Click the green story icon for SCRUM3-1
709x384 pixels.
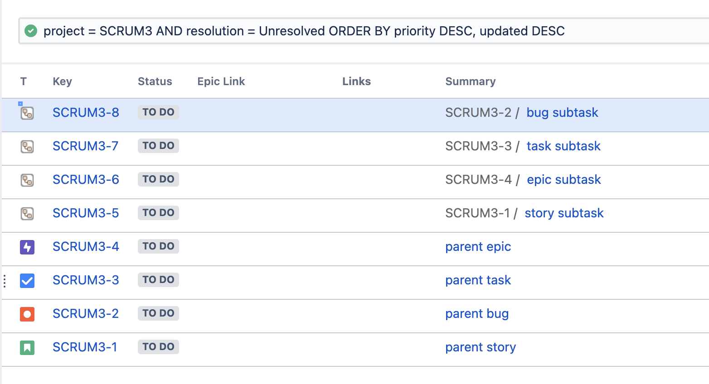[x=27, y=347]
